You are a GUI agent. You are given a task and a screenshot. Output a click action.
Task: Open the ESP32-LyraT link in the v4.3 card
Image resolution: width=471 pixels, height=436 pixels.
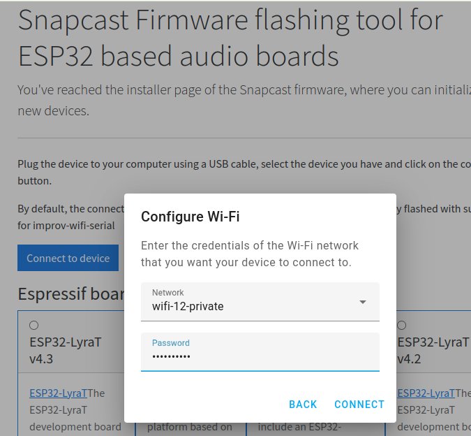click(59, 393)
